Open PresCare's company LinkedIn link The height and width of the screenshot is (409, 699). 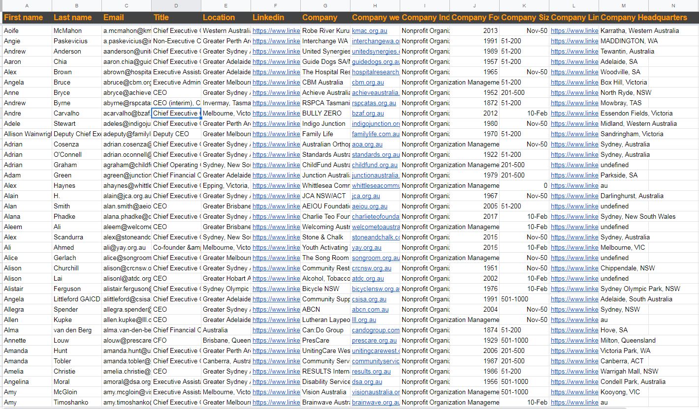click(574, 340)
